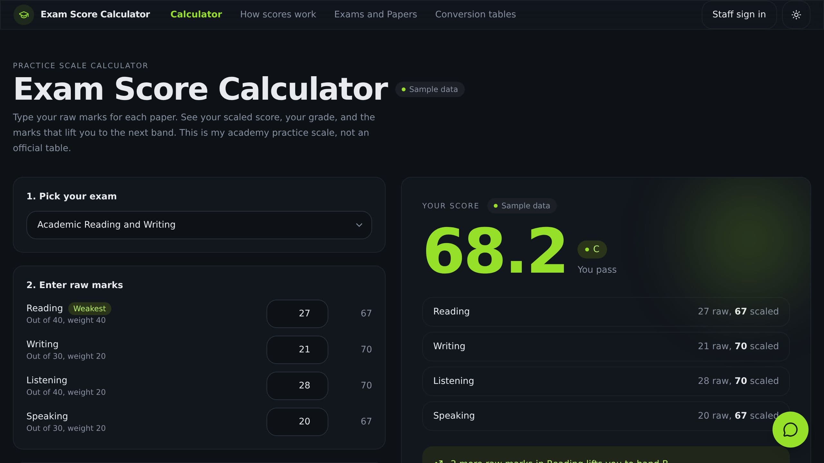Click the Sample data badge beside the title
The image size is (824, 463).
click(430, 89)
